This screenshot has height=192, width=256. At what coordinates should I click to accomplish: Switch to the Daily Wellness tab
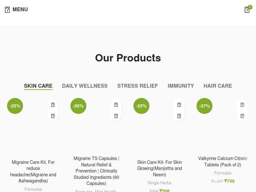tap(85, 86)
